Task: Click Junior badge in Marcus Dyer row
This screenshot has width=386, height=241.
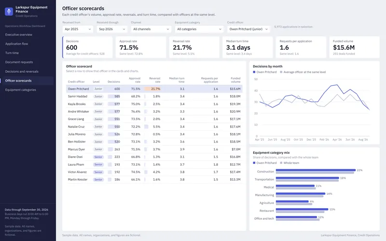Action: [x=98, y=149]
